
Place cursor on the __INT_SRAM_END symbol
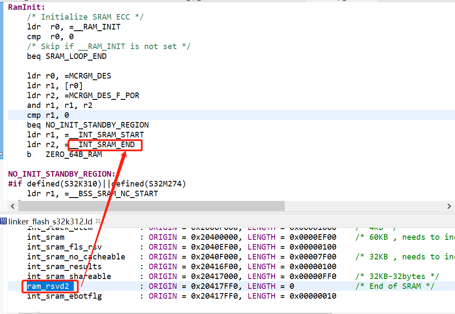[104, 145]
